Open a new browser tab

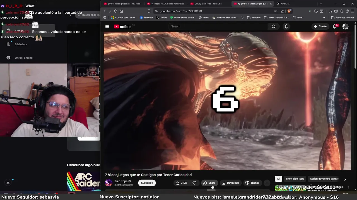click(x=321, y=4)
